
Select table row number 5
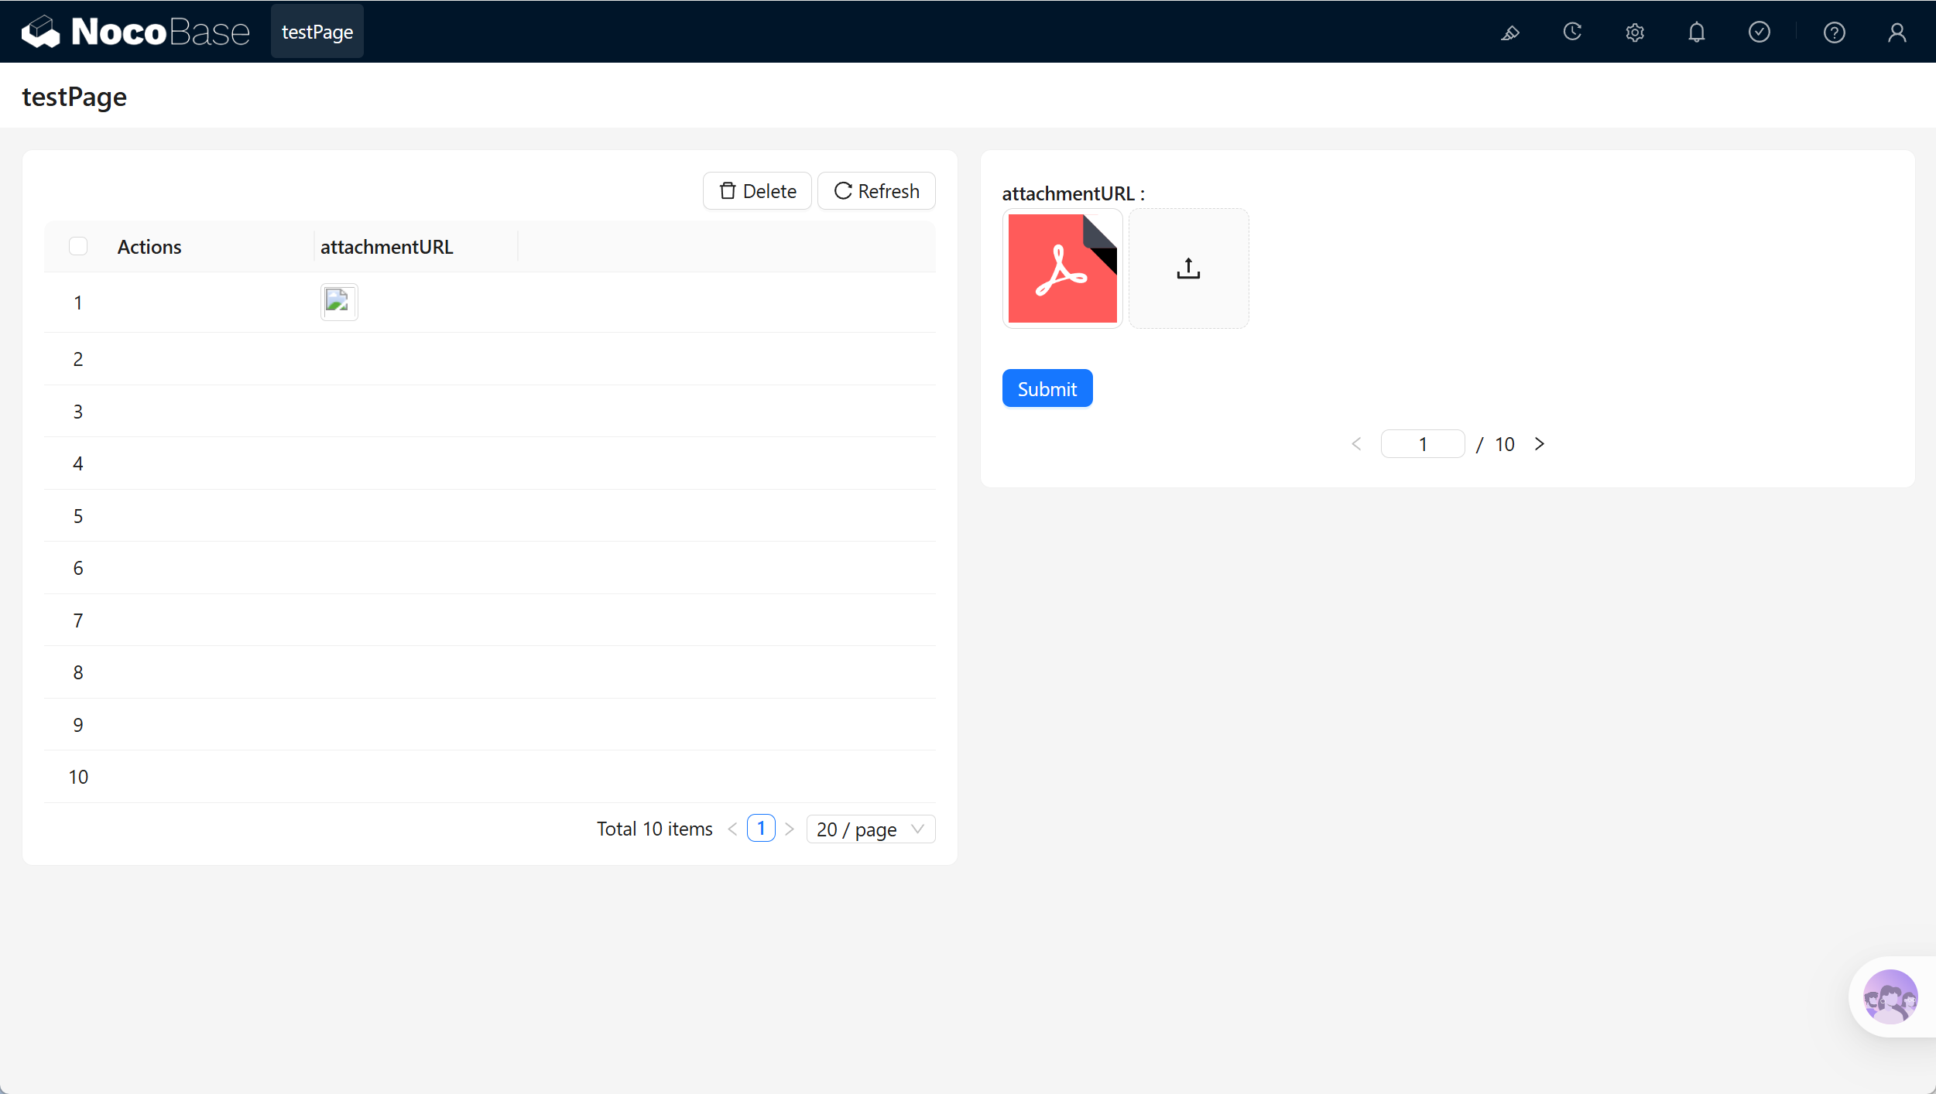click(78, 516)
